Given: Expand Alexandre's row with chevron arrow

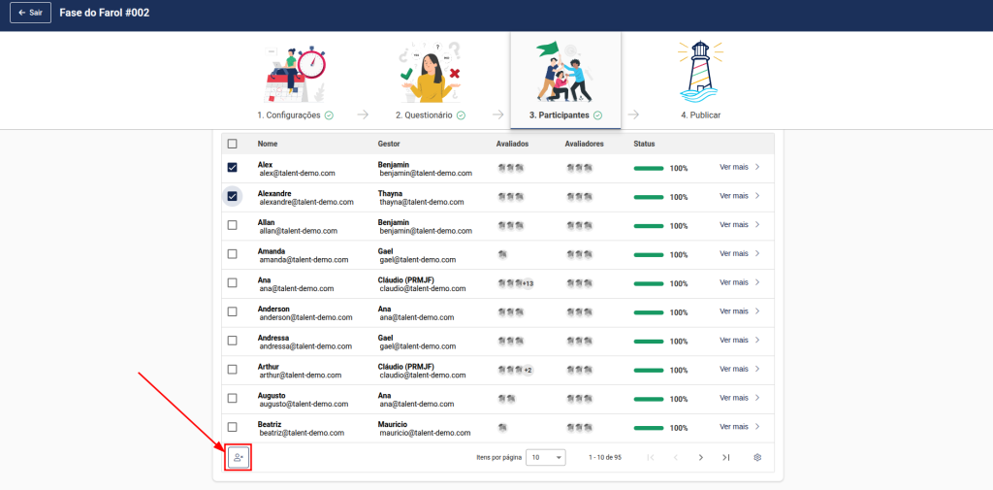Looking at the screenshot, I should tap(757, 196).
